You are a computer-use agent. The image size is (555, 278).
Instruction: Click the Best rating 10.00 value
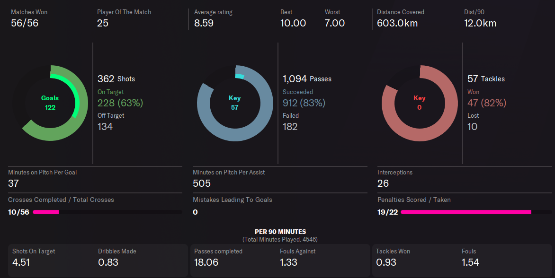click(x=293, y=23)
